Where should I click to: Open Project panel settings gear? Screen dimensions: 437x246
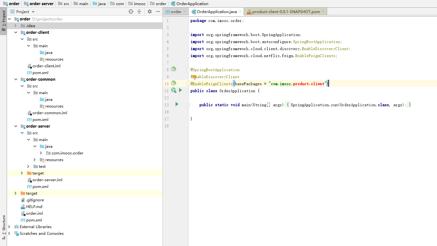[150, 11]
